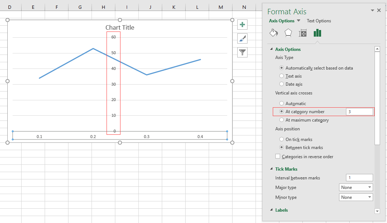Select On tick marks position
387x223 pixels.
(281, 139)
